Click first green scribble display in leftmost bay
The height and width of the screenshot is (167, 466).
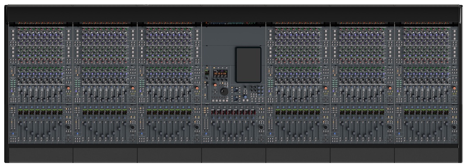pos(20,112)
